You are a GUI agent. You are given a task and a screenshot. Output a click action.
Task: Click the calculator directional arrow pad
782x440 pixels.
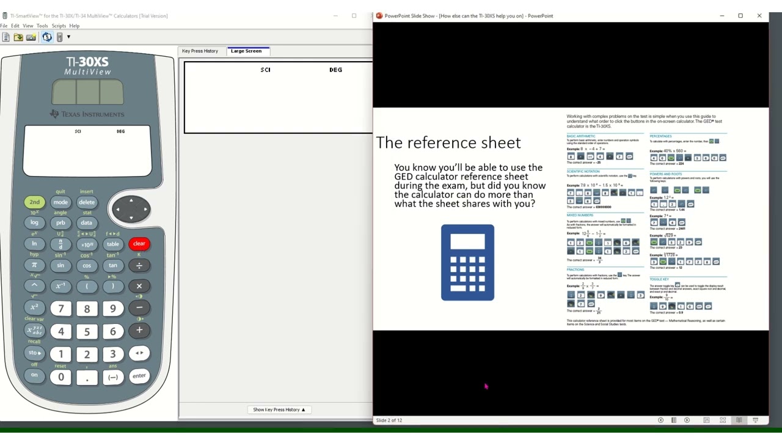pos(131,210)
